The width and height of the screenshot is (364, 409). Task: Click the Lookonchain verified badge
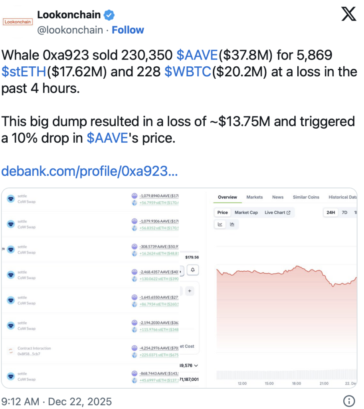[x=109, y=15]
